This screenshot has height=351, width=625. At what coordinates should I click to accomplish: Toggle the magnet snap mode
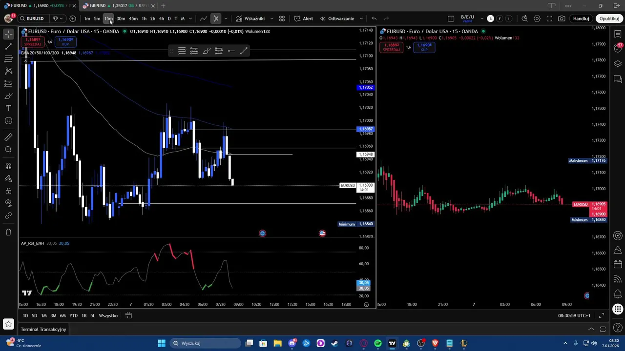tap(8, 166)
